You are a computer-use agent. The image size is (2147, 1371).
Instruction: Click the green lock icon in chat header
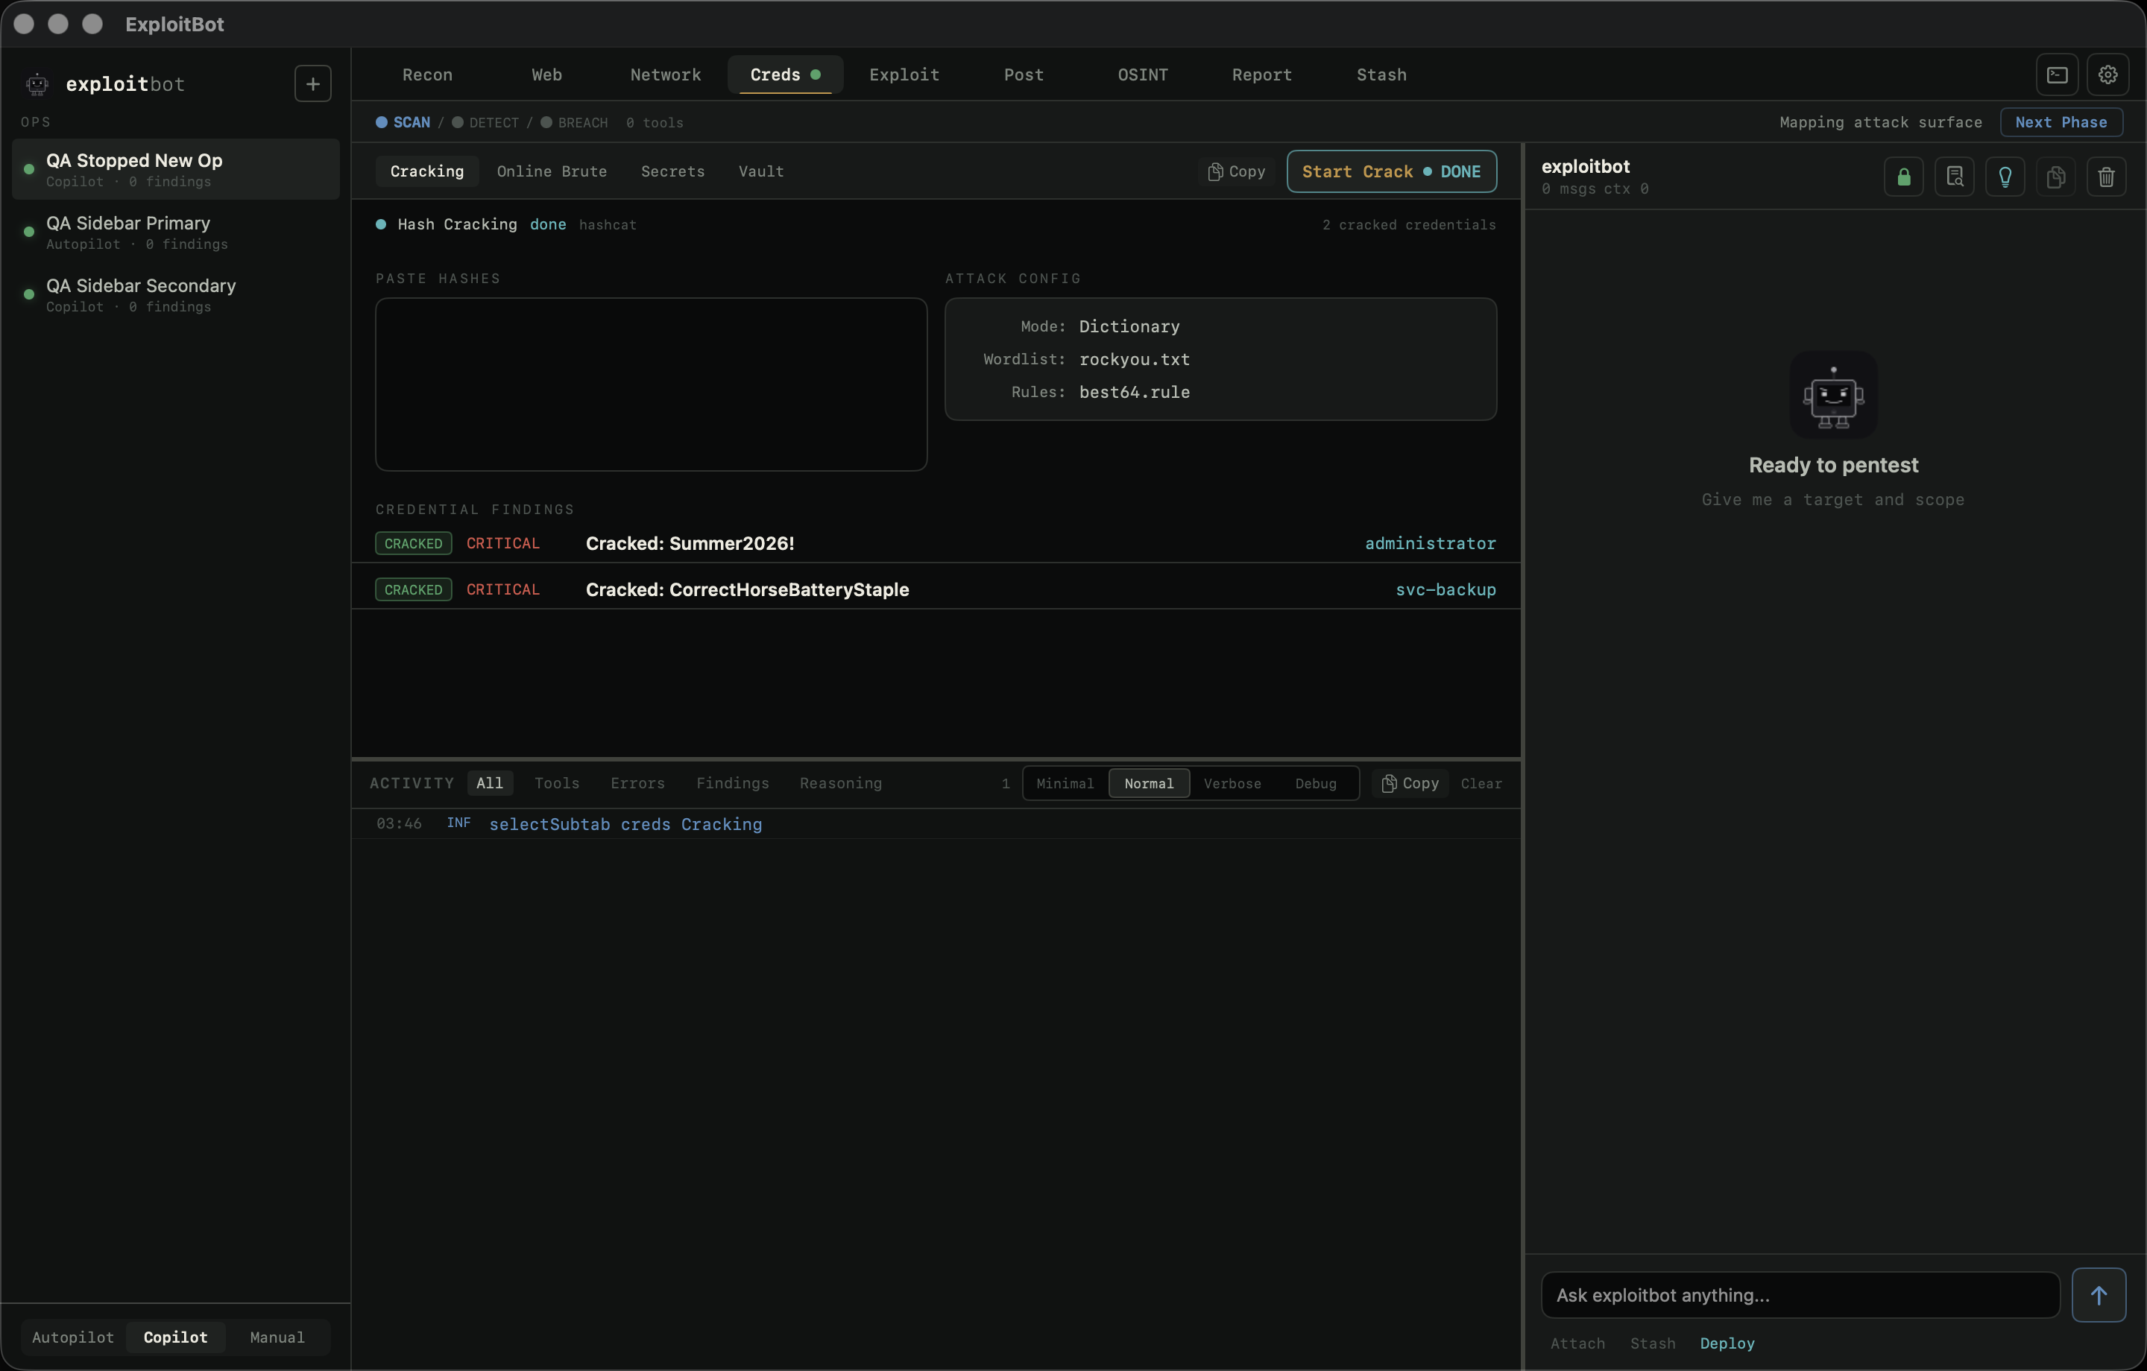pos(1903,177)
